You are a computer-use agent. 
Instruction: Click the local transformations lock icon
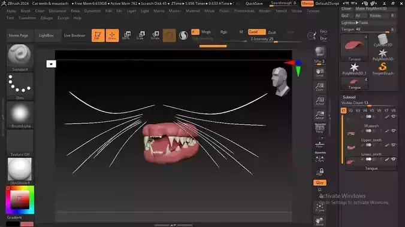click(x=320, y=171)
